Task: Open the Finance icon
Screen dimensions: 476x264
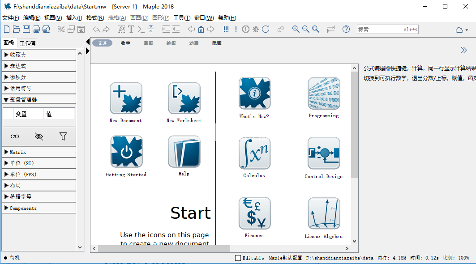Action: coord(254,213)
